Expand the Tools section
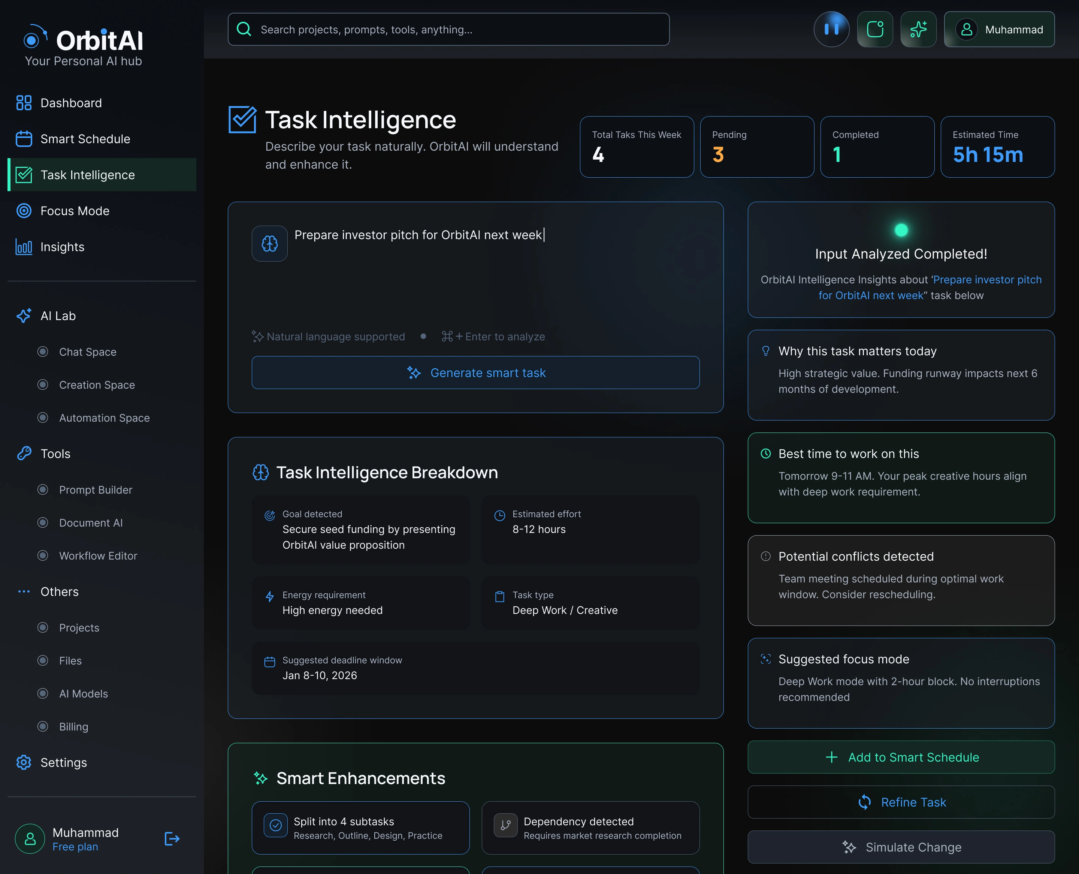Screen dimensions: 1079x874 point(55,453)
